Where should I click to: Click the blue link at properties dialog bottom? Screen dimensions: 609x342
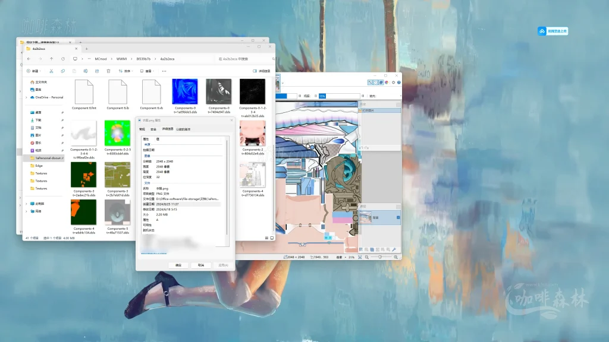(x=154, y=253)
